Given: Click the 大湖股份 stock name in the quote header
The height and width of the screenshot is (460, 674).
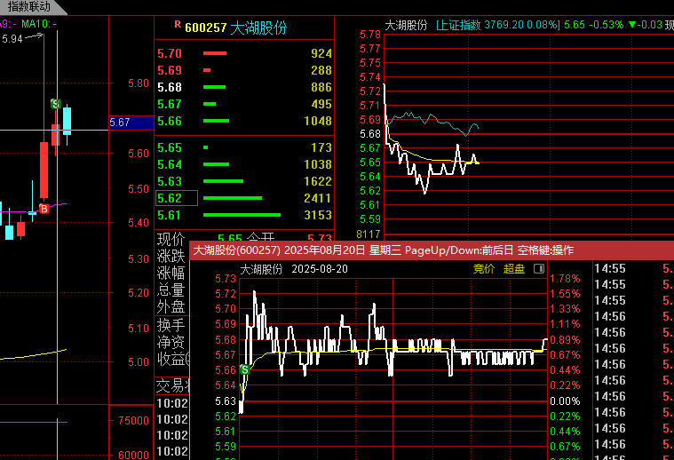Looking at the screenshot, I should tap(258, 28).
